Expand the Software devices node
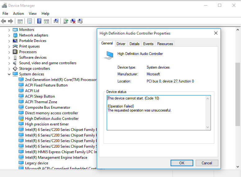 9,58
